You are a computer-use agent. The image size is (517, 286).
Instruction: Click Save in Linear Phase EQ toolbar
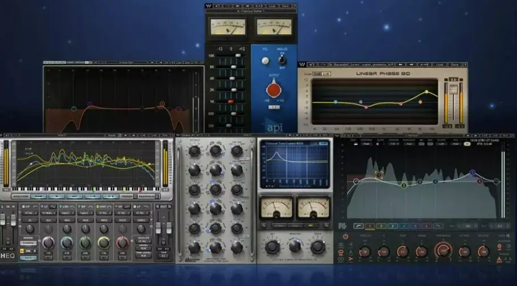coord(455,65)
